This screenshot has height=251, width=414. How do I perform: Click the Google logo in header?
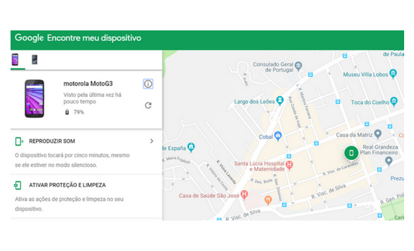coord(29,38)
